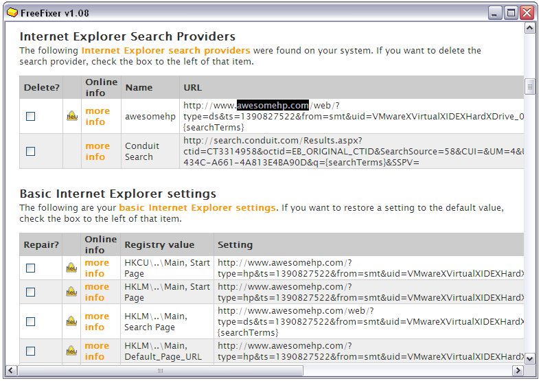
Task: Follow the Internet Explorer search providers link
Action: [165, 50]
